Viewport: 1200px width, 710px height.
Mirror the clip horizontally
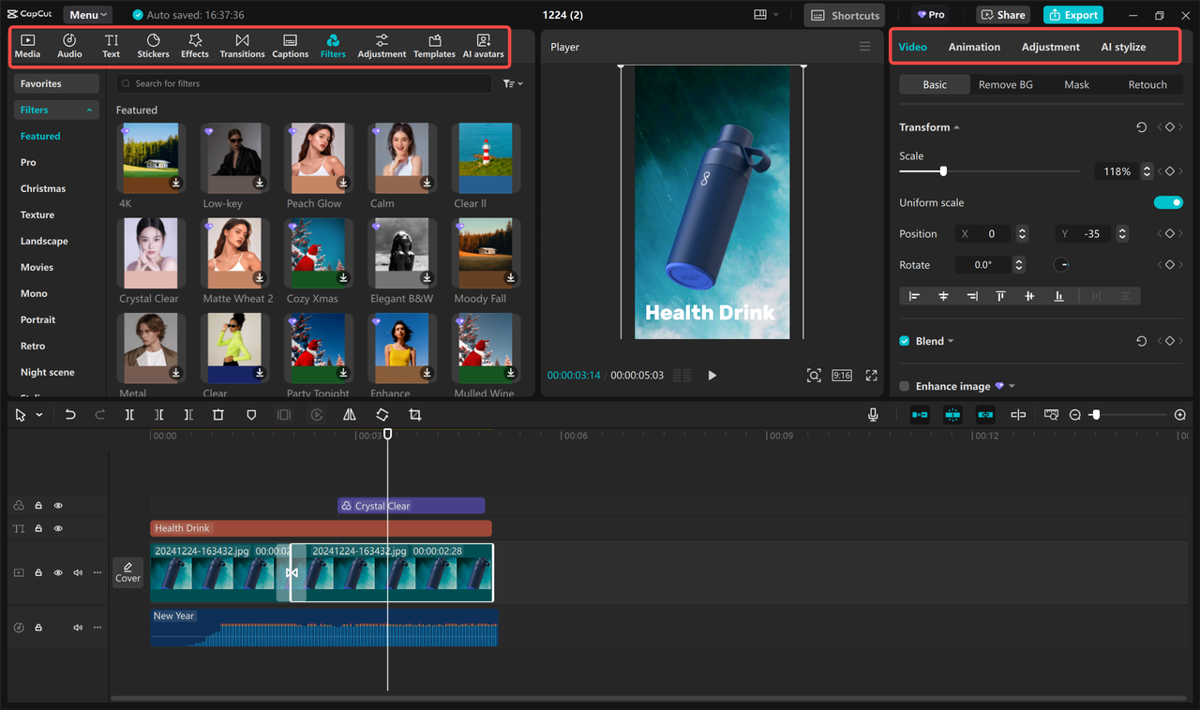[x=349, y=414]
